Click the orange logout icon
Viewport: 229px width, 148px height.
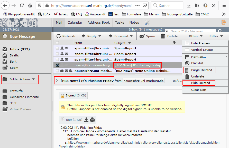pyautogui.click(x=224, y=22)
